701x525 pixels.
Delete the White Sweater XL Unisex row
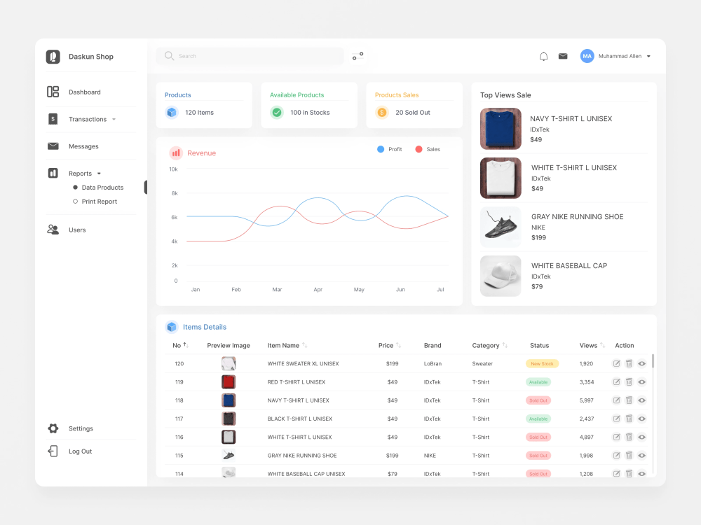pyautogui.click(x=629, y=364)
